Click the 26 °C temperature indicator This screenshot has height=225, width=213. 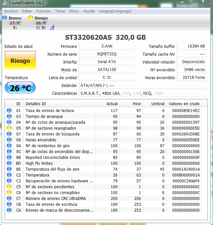point(20,88)
